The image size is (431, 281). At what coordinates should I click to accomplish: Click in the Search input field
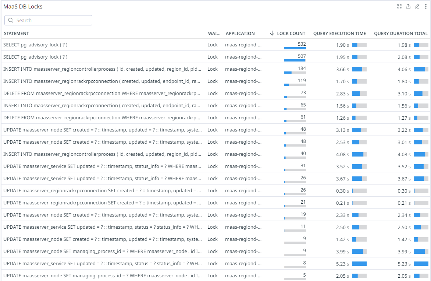(x=51, y=21)
